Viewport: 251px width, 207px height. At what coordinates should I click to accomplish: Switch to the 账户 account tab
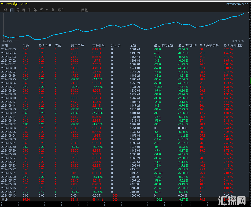click(x=61, y=10)
